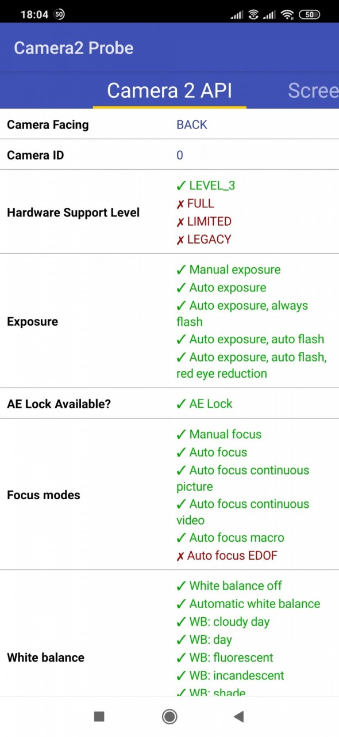
Task: Click the checkmark next to Manual exposure
Action: (x=181, y=269)
